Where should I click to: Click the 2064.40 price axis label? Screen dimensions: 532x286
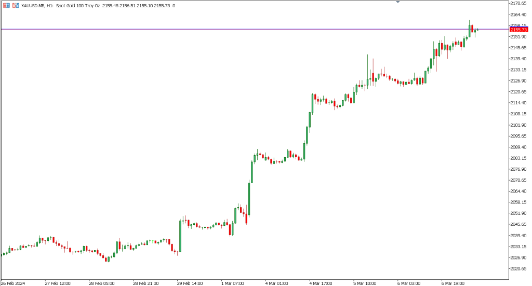tap(518, 192)
